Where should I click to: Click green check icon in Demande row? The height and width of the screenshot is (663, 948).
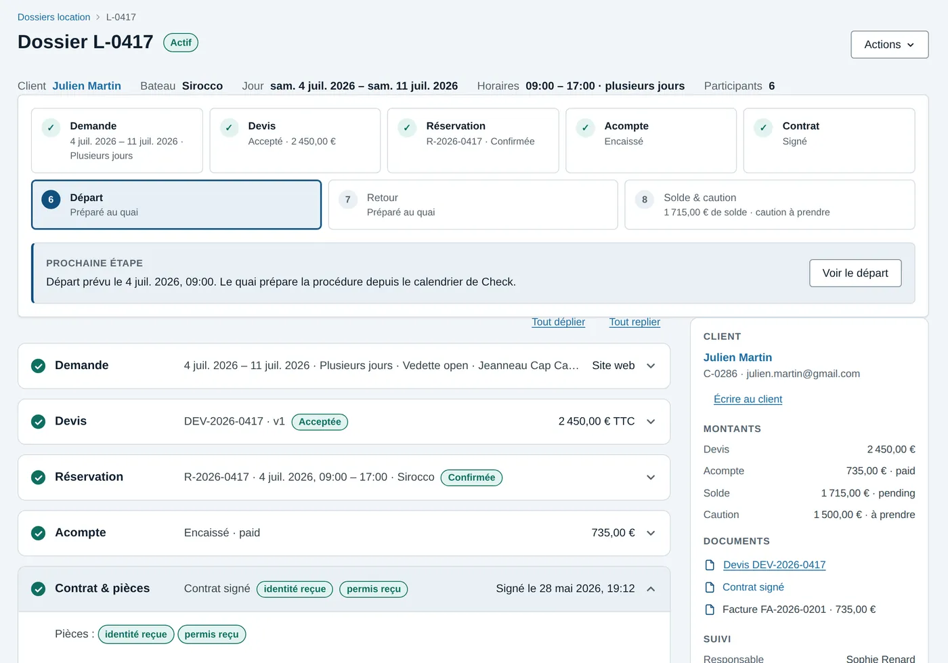pyautogui.click(x=39, y=366)
